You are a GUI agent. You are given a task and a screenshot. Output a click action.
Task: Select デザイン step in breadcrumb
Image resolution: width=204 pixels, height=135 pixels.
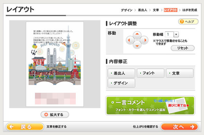tap(127, 10)
